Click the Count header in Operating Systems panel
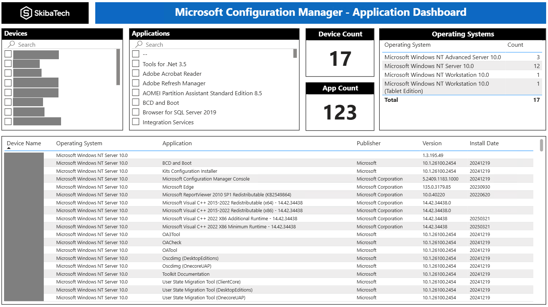This screenshot has height=307, width=548. pyautogui.click(x=515, y=44)
